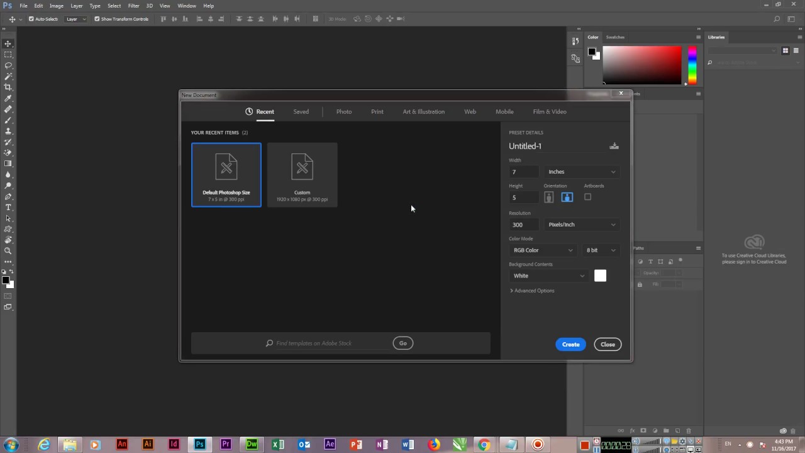Open Illustrator from the taskbar
Image resolution: width=805 pixels, height=453 pixels.
tap(148, 444)
